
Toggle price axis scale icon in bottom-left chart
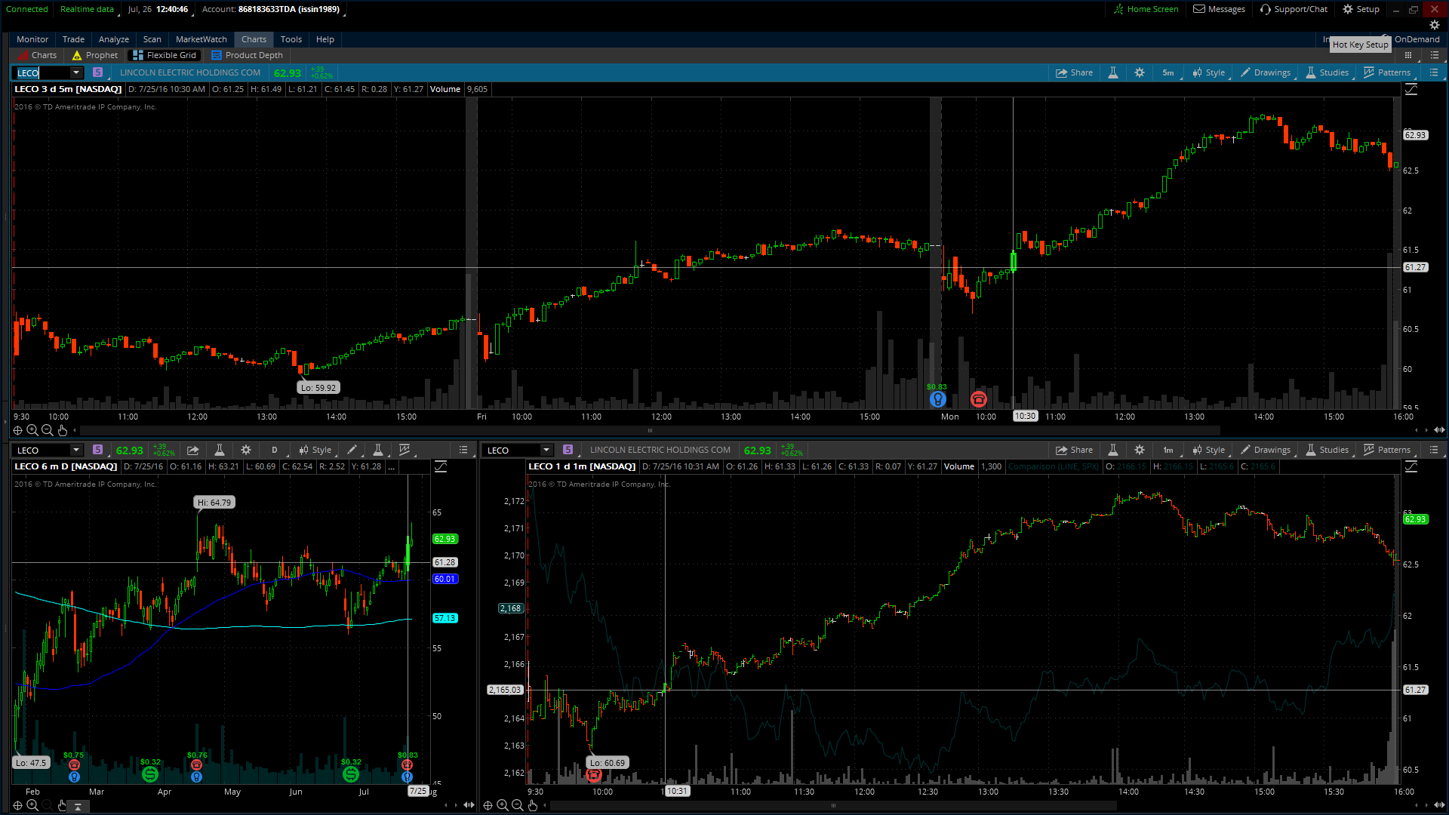(441, 466)
